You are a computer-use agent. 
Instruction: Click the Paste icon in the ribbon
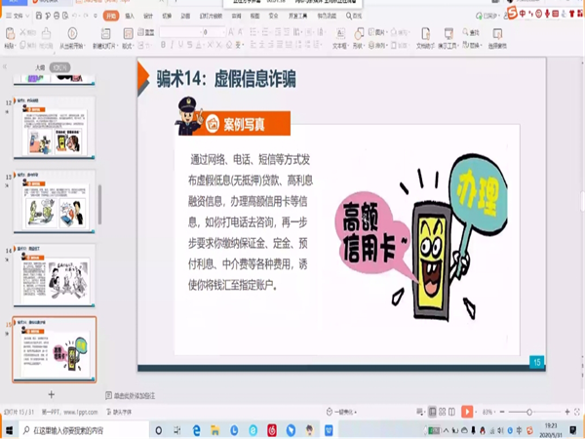coord(9,37)
